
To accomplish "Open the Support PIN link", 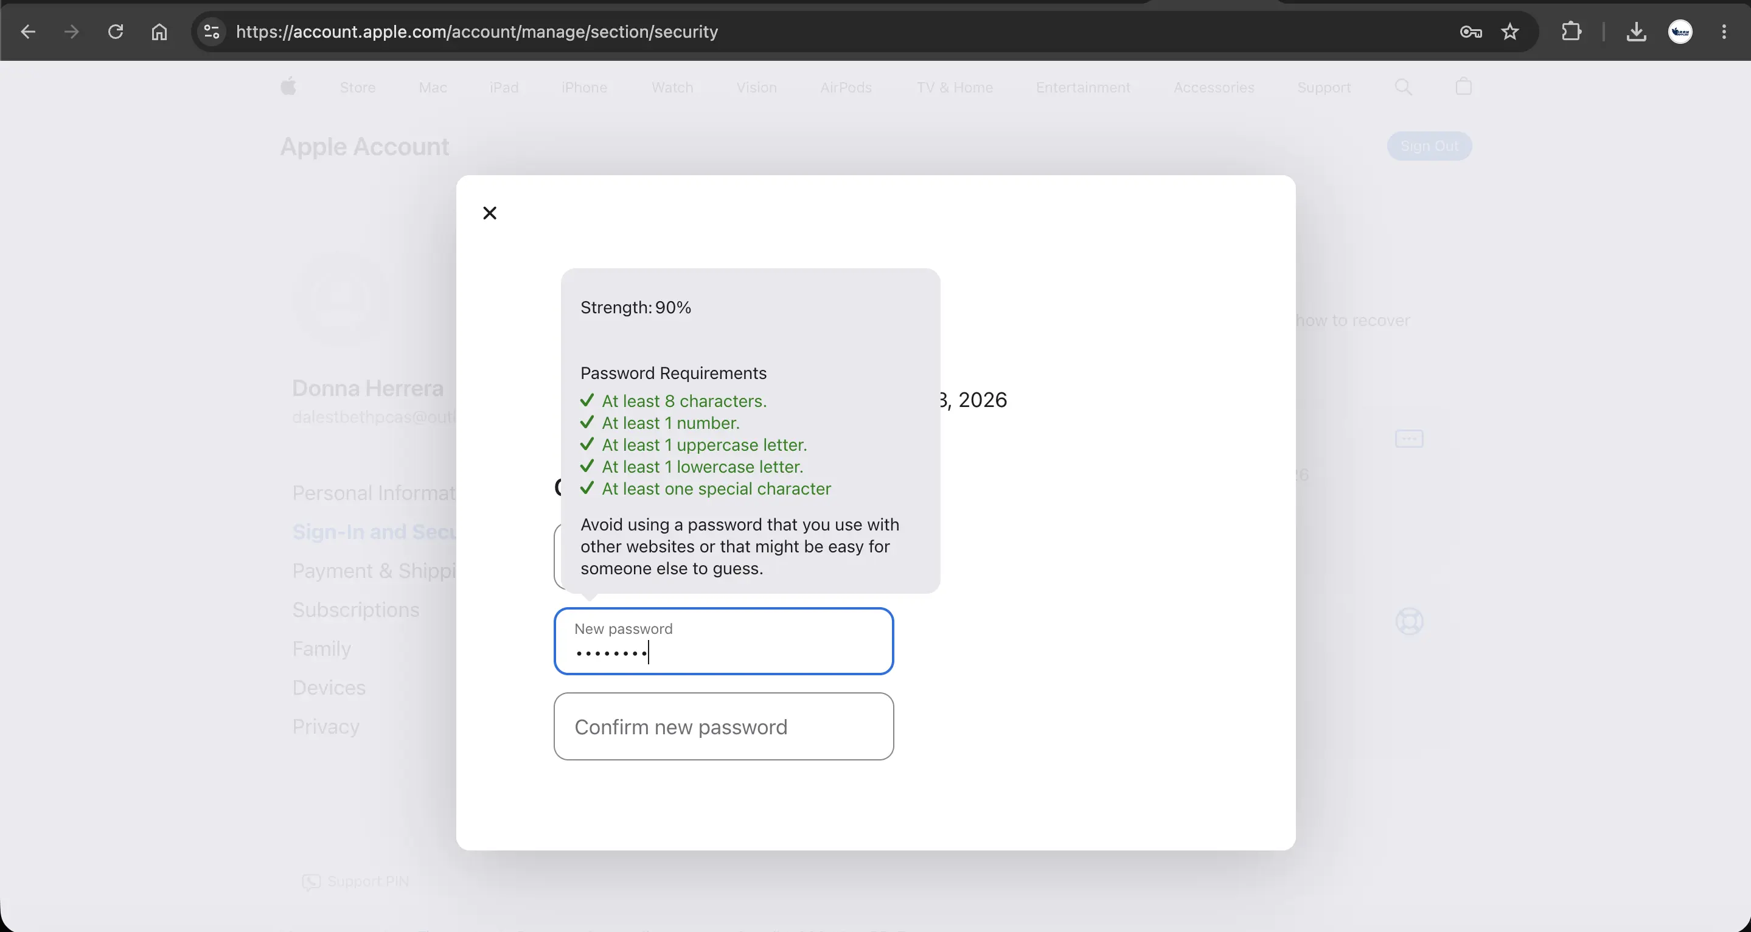I will (355, 881).
